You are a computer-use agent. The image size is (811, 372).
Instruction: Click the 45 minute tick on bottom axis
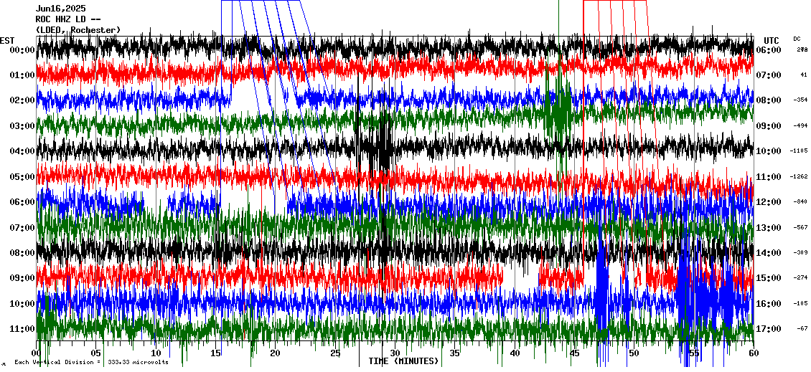[573, 353]
